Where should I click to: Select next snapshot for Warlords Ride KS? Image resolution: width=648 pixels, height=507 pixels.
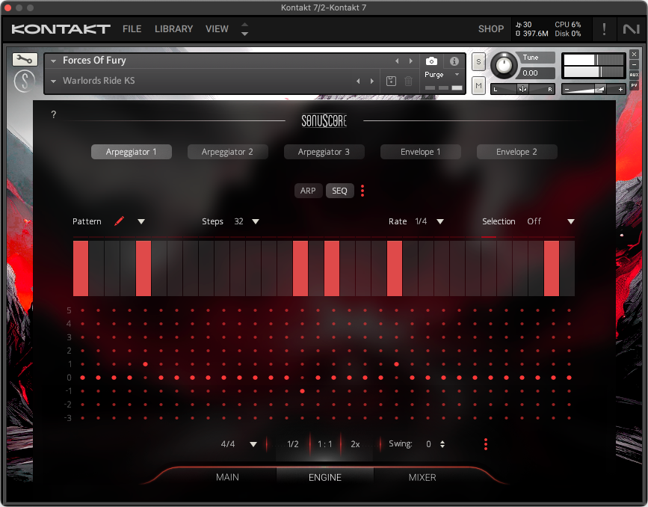click(x=372, y=81)
